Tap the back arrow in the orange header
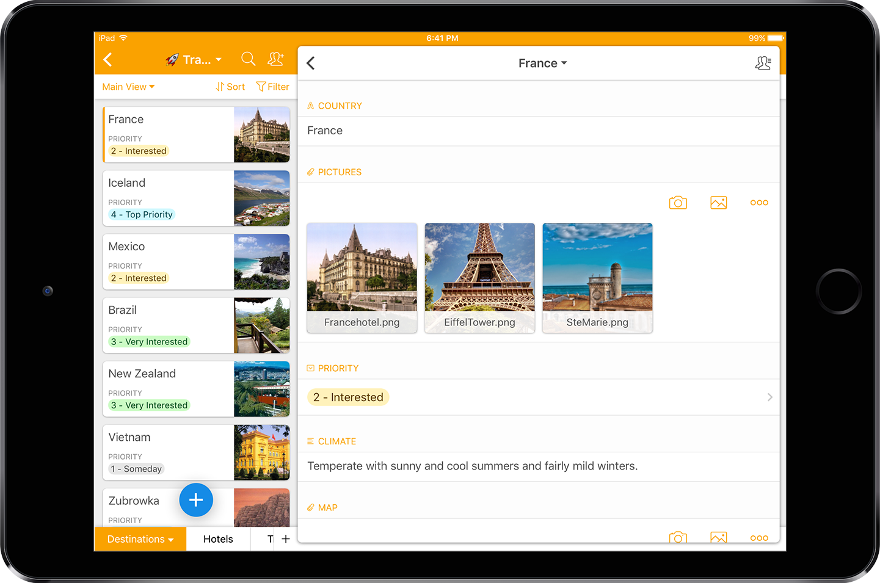 (x=108, y=60)
